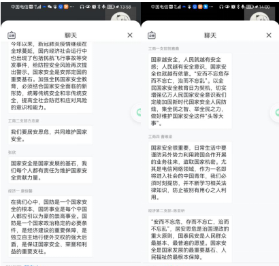Viewport: 279px width, 266px height.
Task: Tap the 聊天 title in right panel
Action: pyautogui.click(x=210, y=35)
